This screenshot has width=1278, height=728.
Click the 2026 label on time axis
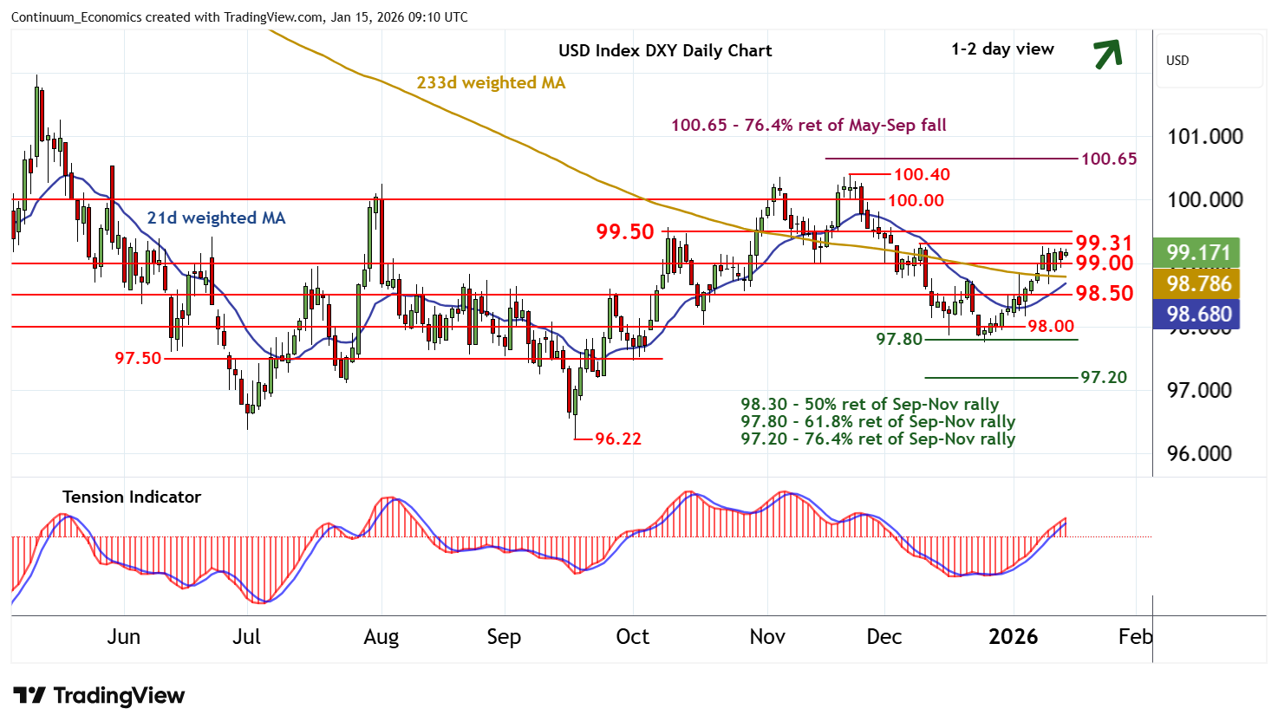tap(1013, 637)
